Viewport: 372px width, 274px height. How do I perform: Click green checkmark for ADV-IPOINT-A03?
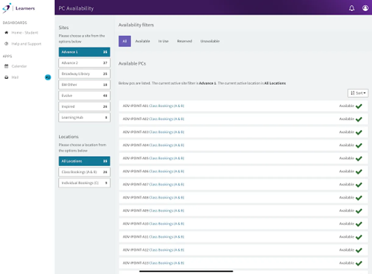(x=359, y=132)
